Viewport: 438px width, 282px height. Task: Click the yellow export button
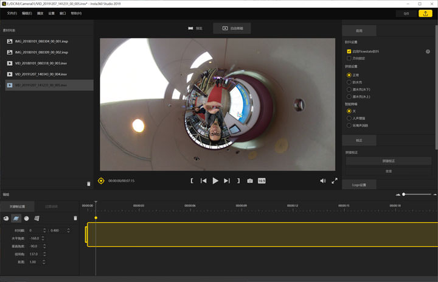426,13
